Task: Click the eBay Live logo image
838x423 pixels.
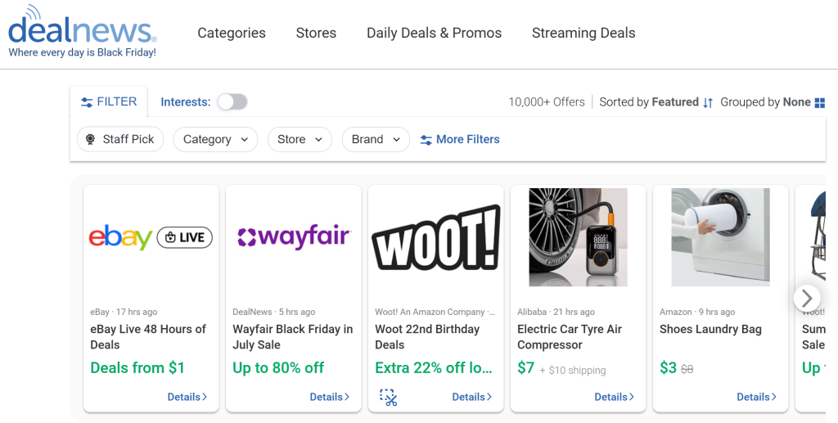Action: coord(151,237)
